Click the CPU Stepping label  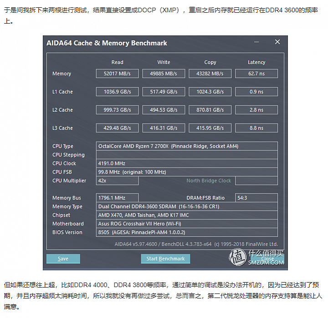coord(68,155)
